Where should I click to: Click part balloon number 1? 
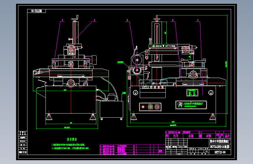[198, 20]
